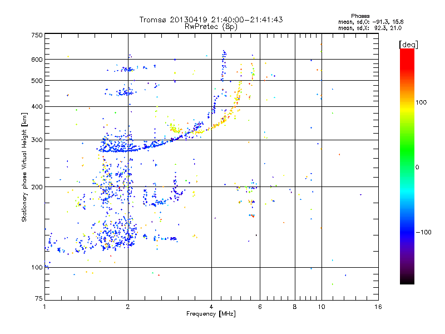Click the 'Stationary phase Virtual Height [km]' axis label
Screen dimensions: 445x334
coord(24,167)
